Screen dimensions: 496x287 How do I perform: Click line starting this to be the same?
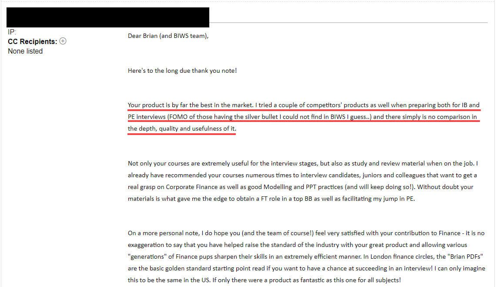tap(264, 280)
